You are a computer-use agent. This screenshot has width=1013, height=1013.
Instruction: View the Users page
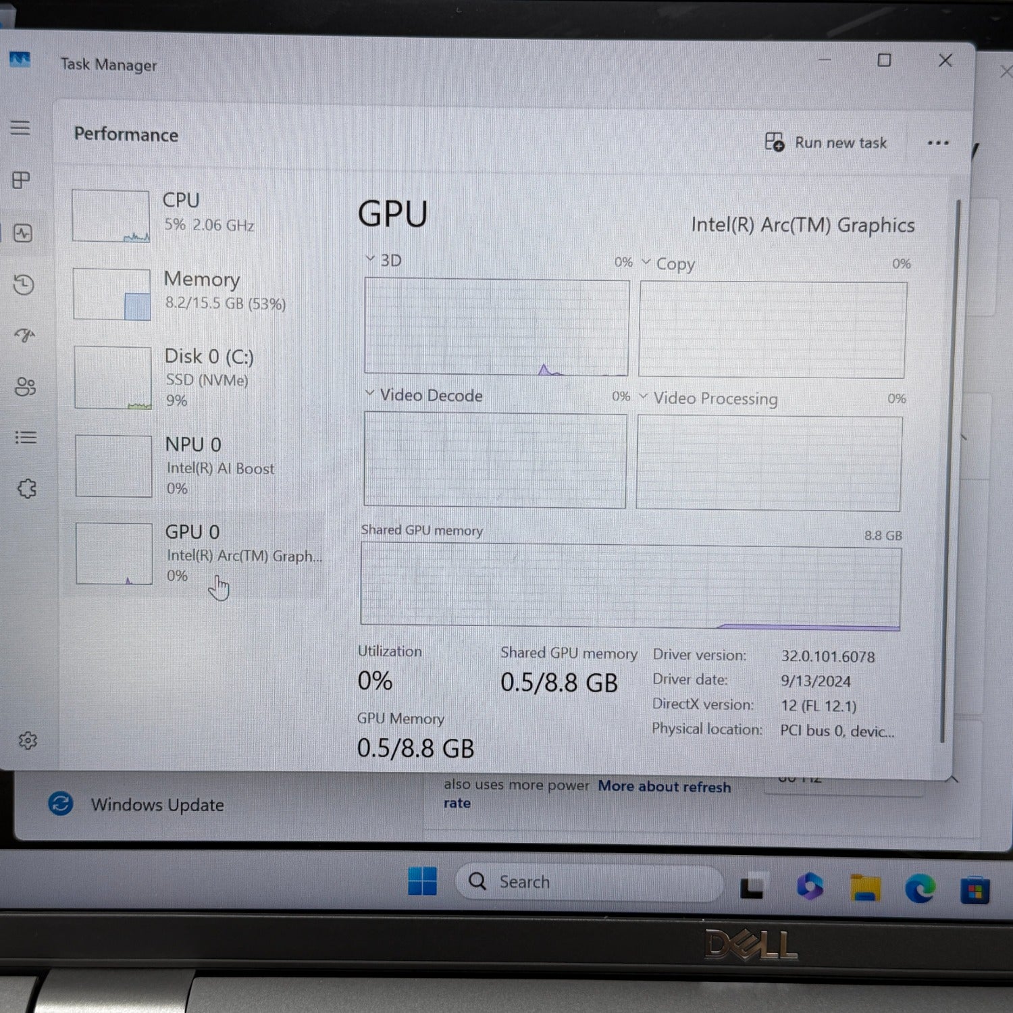pyautogui.click(x=25, y=387)
